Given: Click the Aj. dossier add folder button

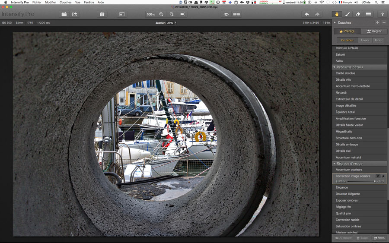Looking at the screenshot, I should click(344, 238).
